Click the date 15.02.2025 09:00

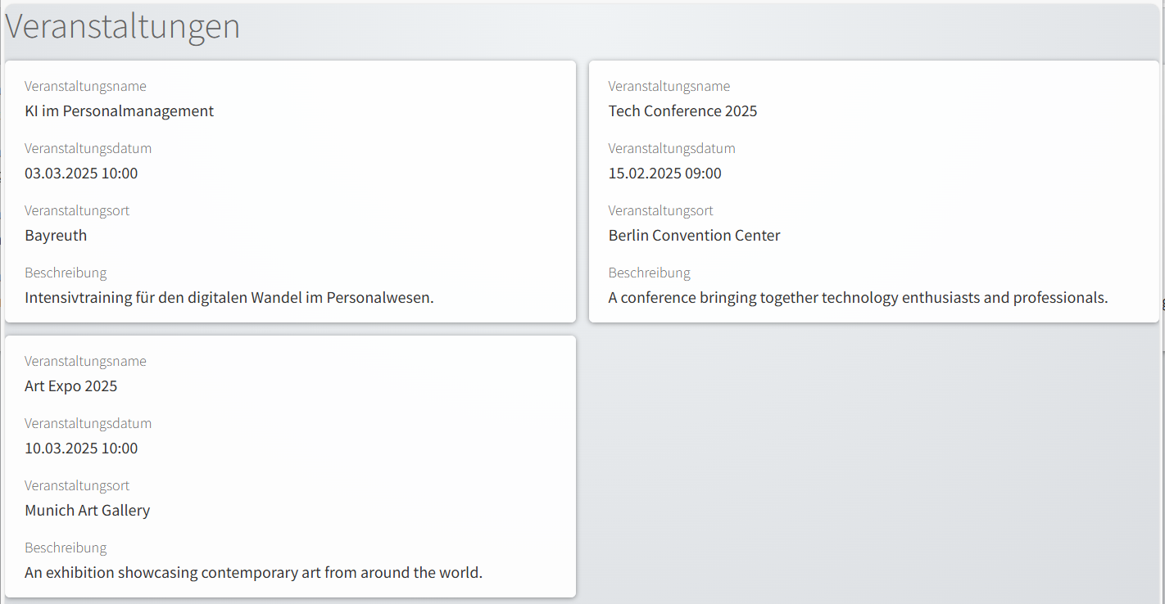[664, 174]
